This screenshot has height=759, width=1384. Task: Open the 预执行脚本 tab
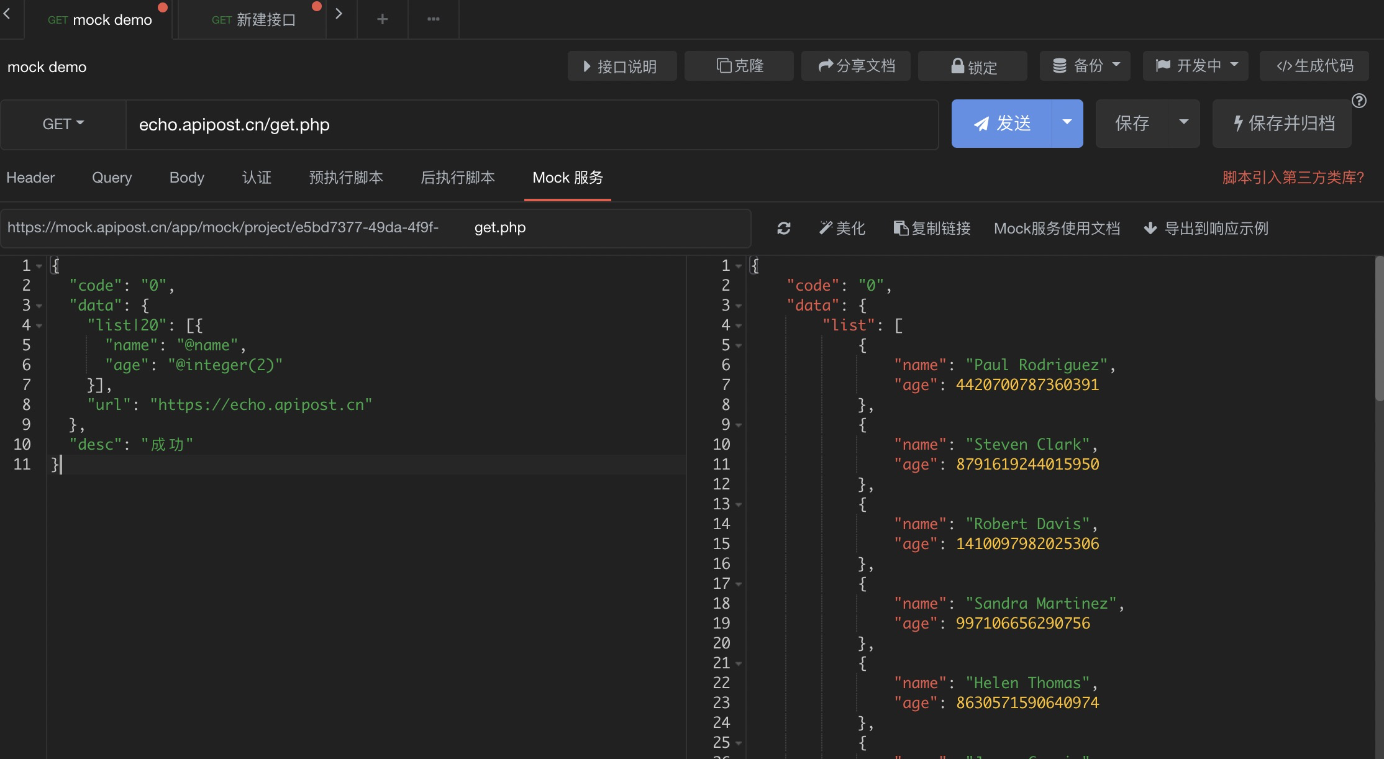(x=346, y=178)
